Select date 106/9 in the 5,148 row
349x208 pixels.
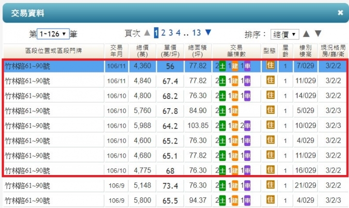click(x=116, y=186)
